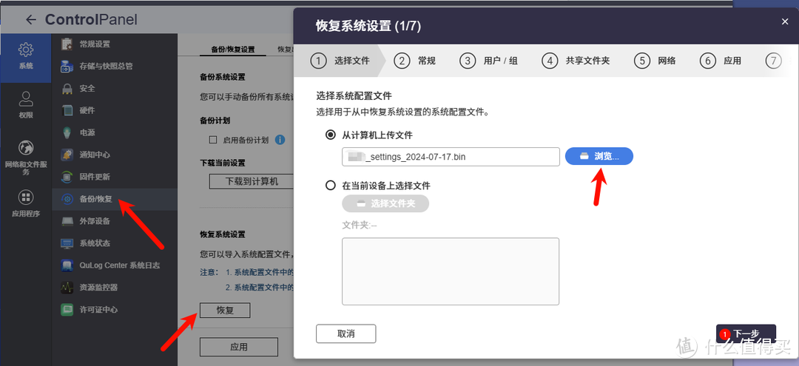Screen dimensions: 799x366
Task: Switch to 备份/恢复设置 tab
Action: 233,50
